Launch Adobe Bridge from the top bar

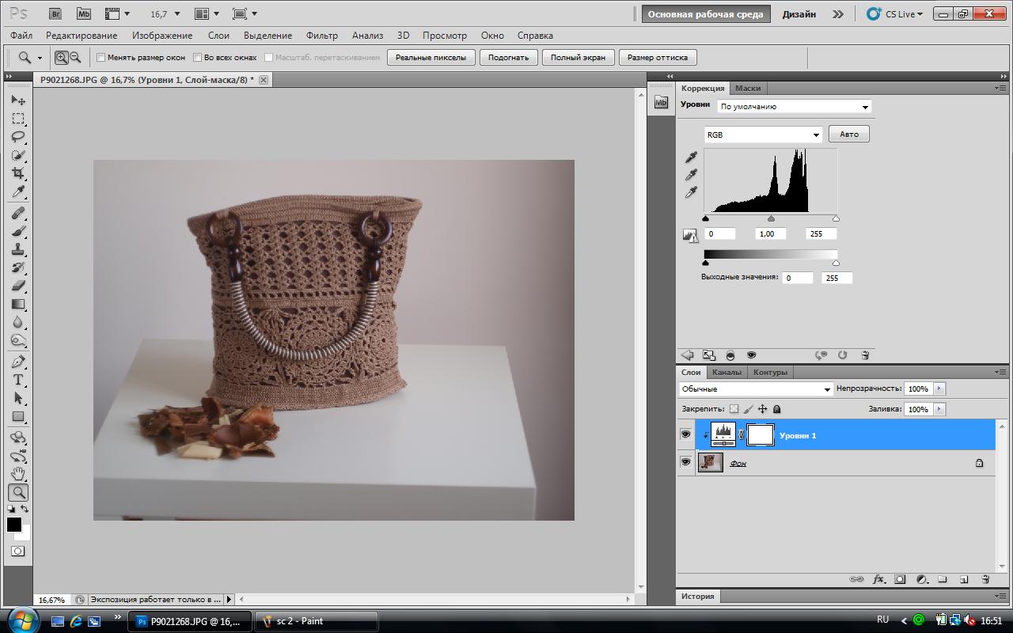[55, 13]
